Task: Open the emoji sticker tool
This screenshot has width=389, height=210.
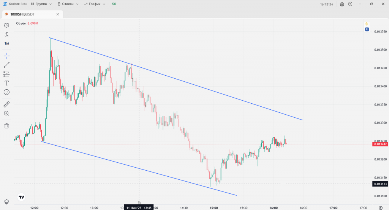Action: (6, 92)
